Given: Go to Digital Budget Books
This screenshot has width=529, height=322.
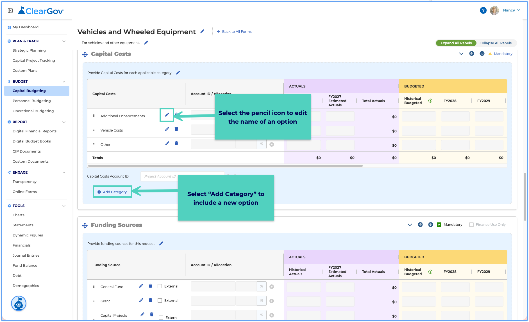Looking at the screenshot, I should click(x=32, y=141).
